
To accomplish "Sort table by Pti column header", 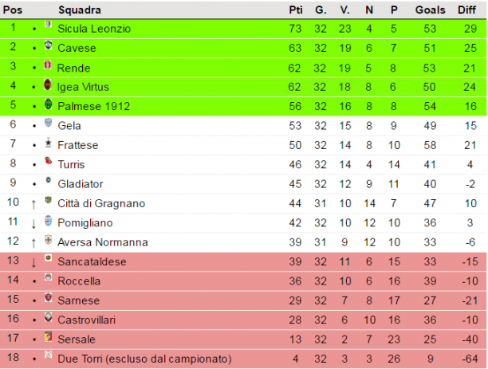I will 296,10.
